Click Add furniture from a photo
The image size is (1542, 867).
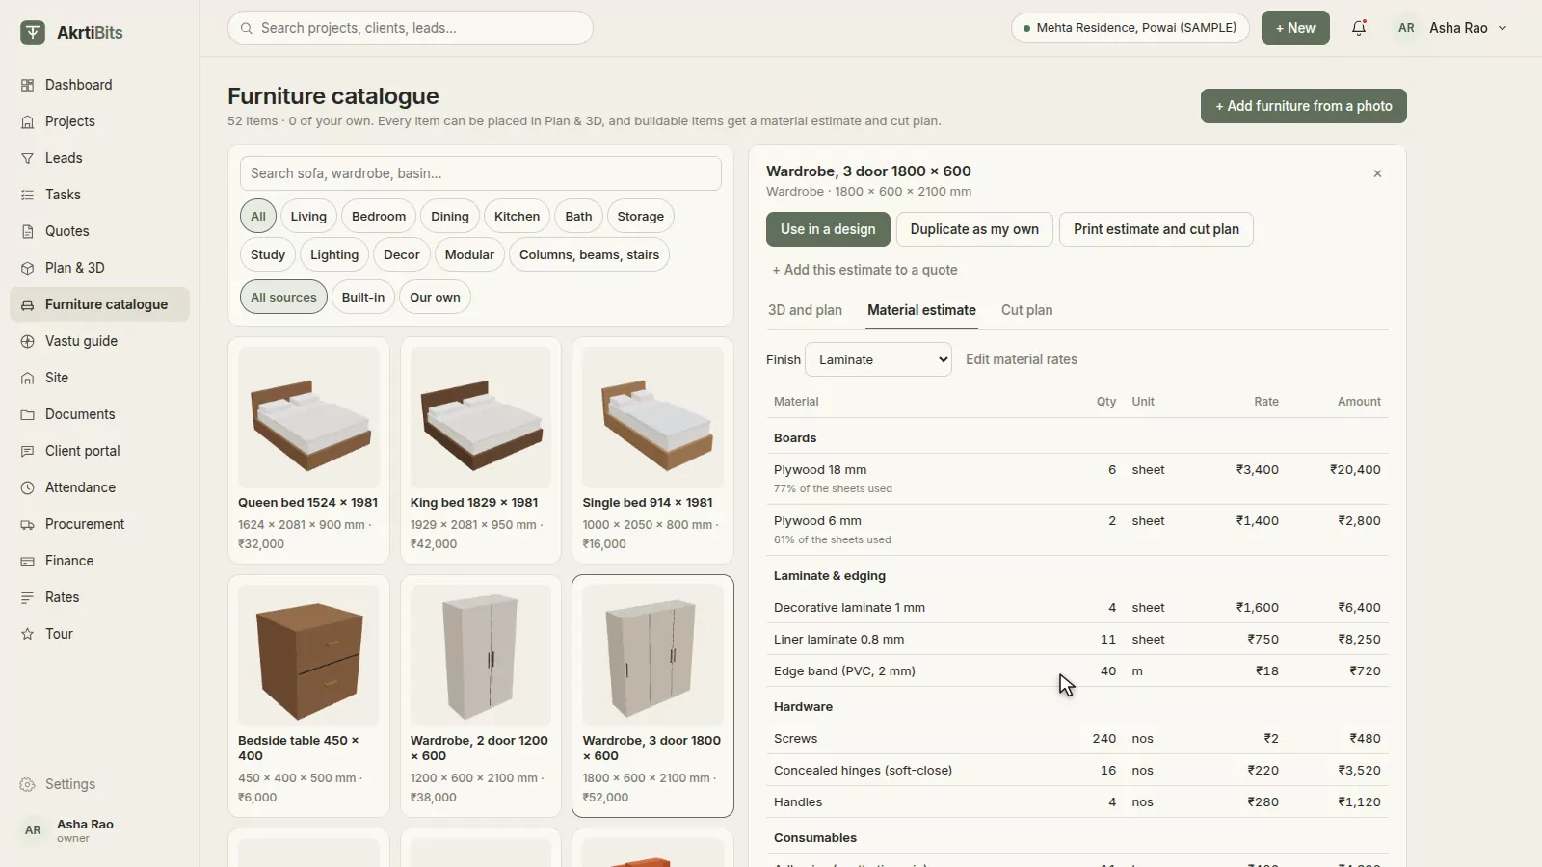1303,106
